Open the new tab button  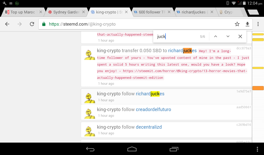coord(253,12)
